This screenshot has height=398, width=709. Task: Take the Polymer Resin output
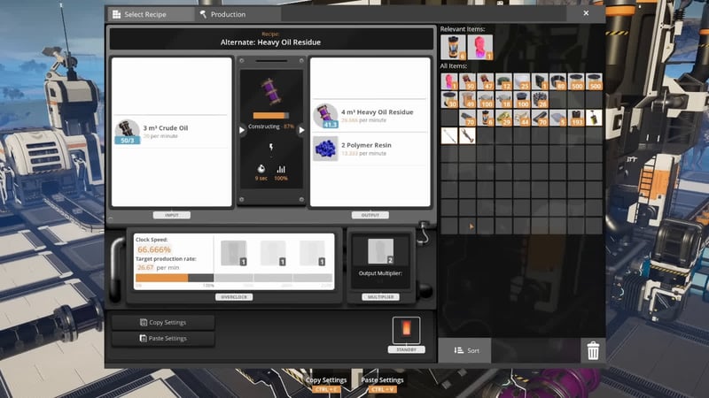pos(325,149)
